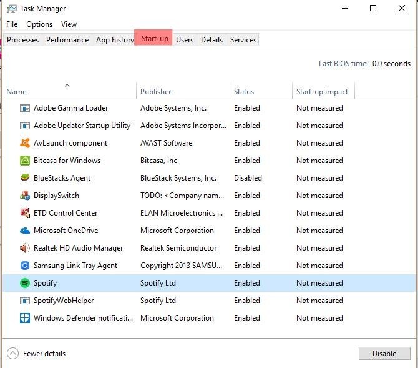Select the Adobe Gamma Loader row name

(x=70, y=108)
